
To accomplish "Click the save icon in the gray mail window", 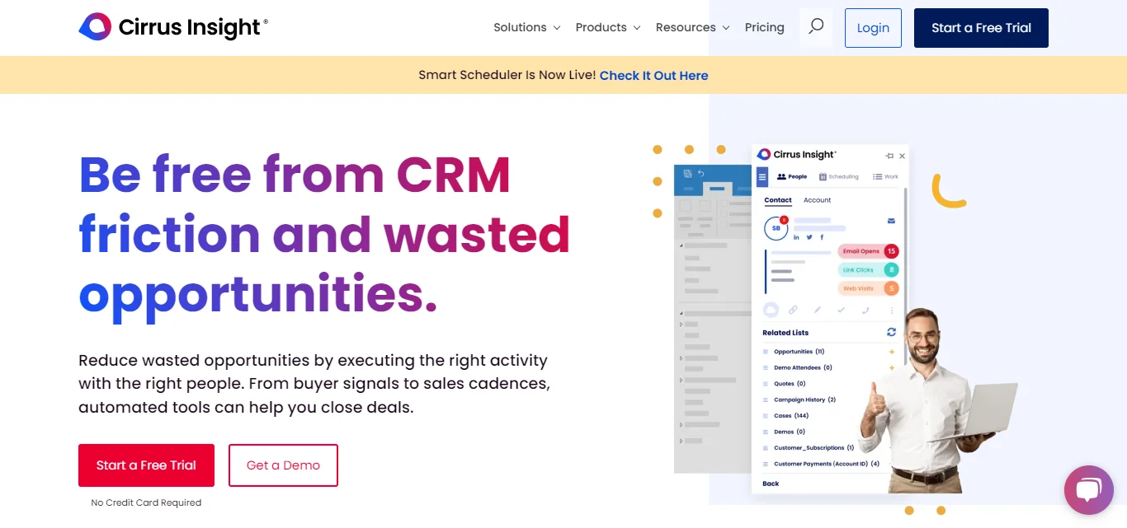I will (x=687, y=174).
